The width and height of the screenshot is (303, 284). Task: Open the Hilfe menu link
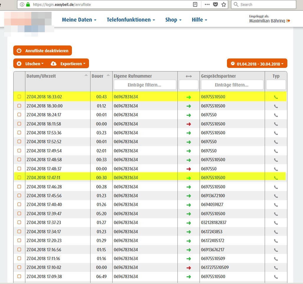[199, 20]
